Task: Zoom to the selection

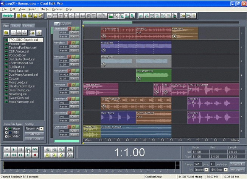Action: pos(47,155)
